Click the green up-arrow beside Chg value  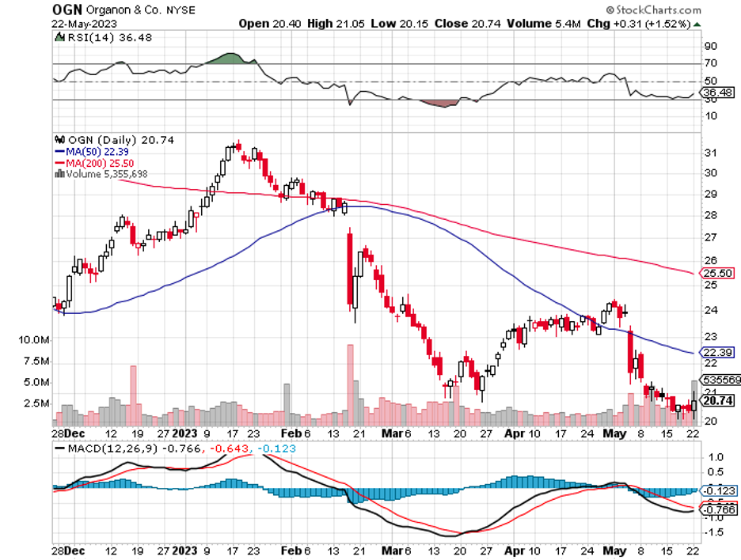(x=697, y=24)
